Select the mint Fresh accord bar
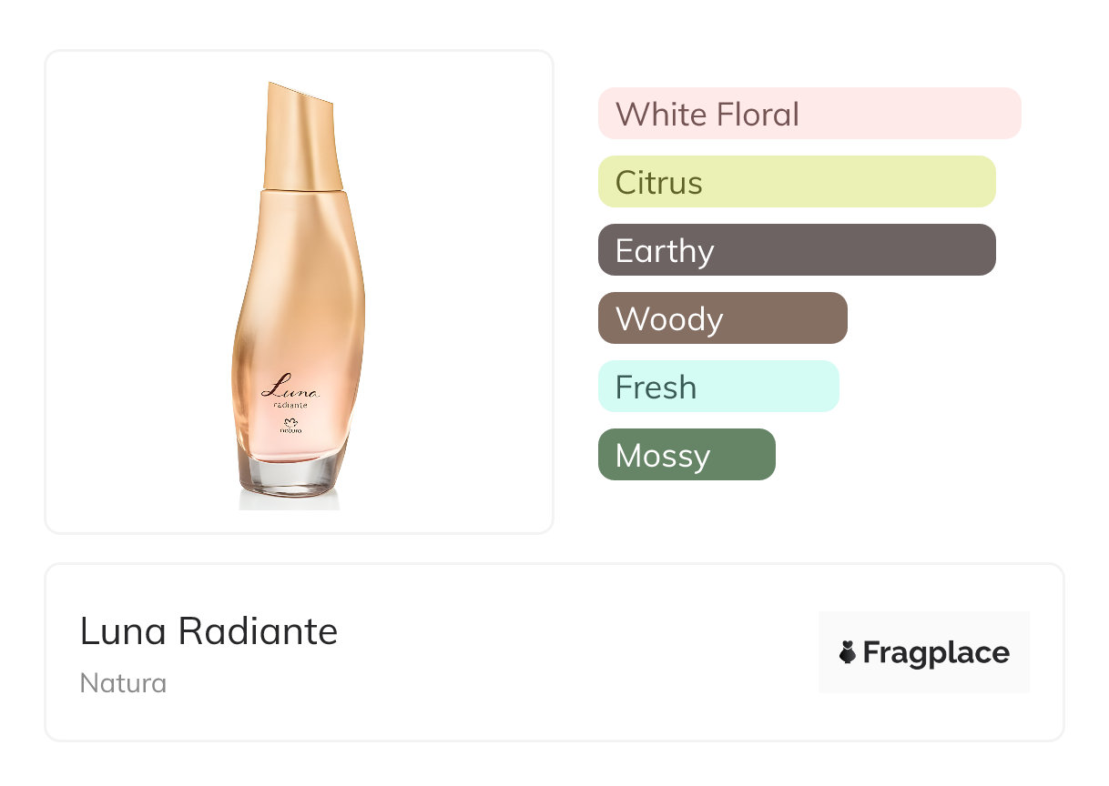The image size is (1109, 786). pos(717,387)
